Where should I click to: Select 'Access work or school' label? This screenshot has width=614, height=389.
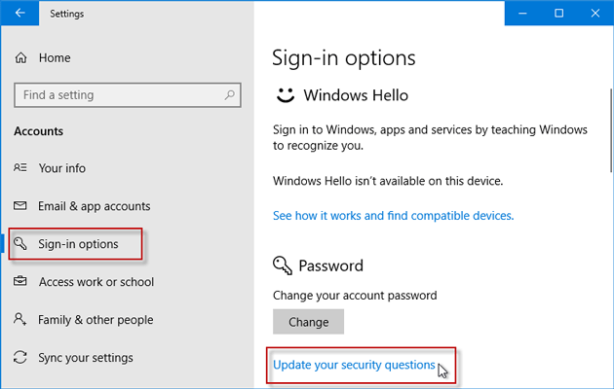(x=96, y=282)
